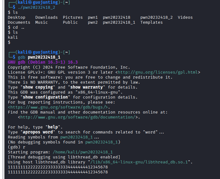
Task: Click the 'kali' directory output line
Action: point(13,37)
